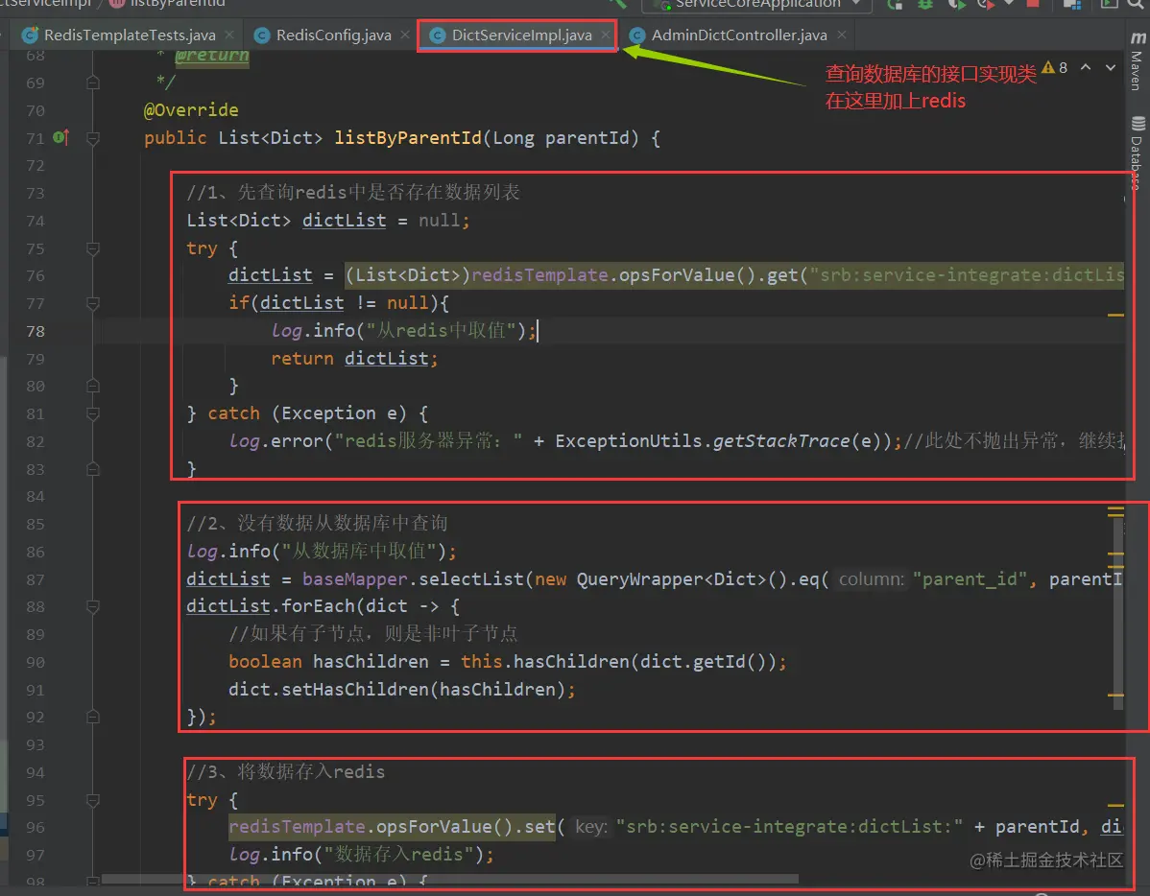The width and height of the screenshot is (1150, 896).
Task: Close the RedisTemplateTests.java tab
Action: tap(229, 35)
